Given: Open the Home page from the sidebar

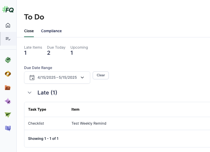Looking at the screenshot, I should (x=8, y=25).
